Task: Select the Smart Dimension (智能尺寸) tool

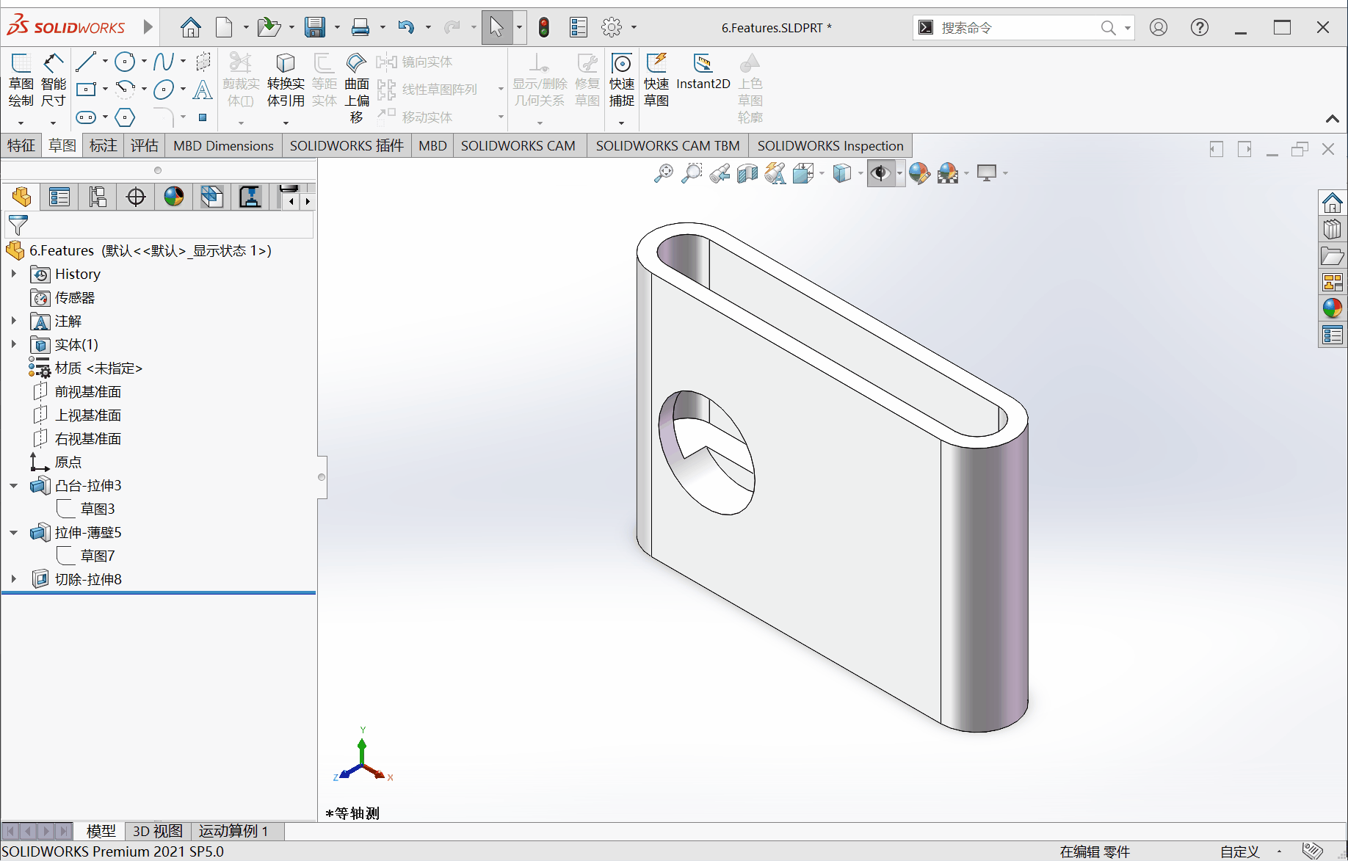Action: point(53,81)
